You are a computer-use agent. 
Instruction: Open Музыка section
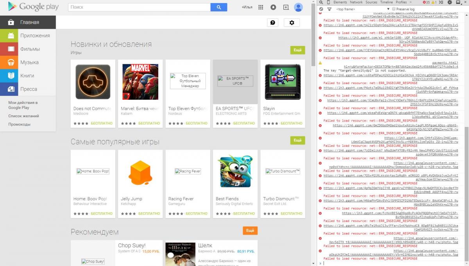point(28,62)
